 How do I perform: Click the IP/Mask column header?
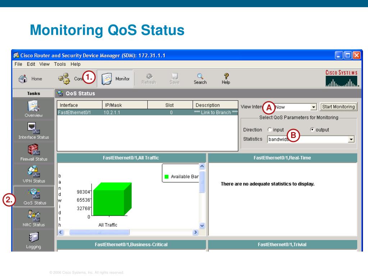[x=125, y=105]
